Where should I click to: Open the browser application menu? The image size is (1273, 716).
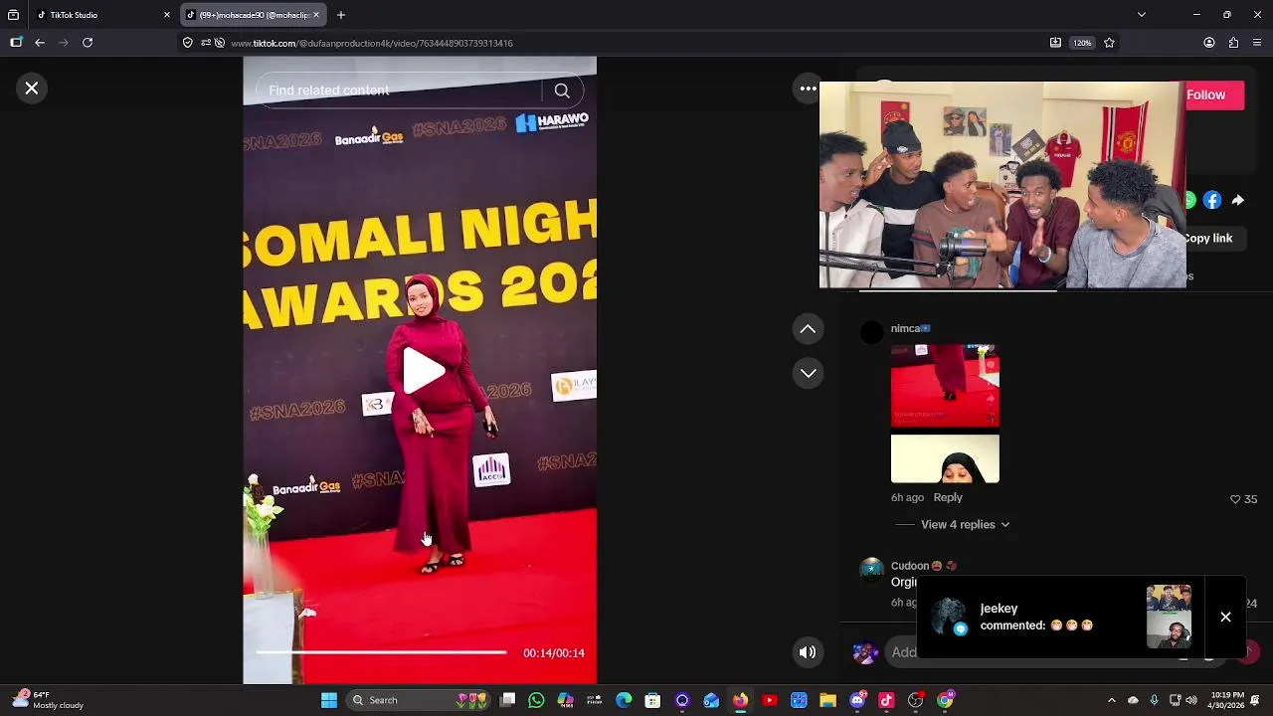1257,43
